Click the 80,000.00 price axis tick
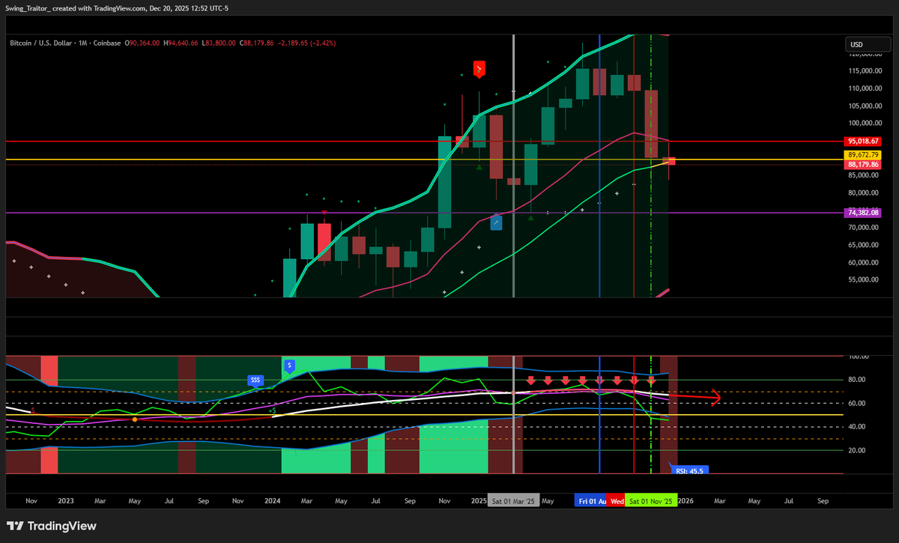 point(864,193)
